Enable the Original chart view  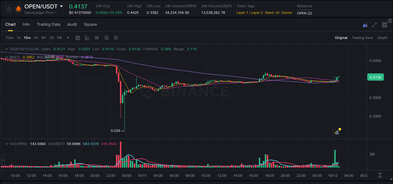pos(341,38)
